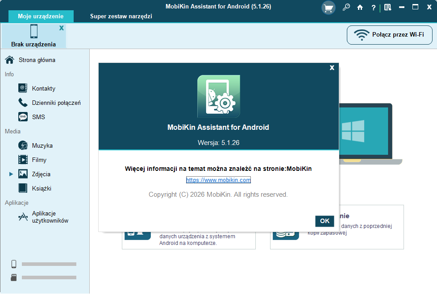
Task: Open the Aplikacje użytkowników label
Action: [x=50, y=217]
